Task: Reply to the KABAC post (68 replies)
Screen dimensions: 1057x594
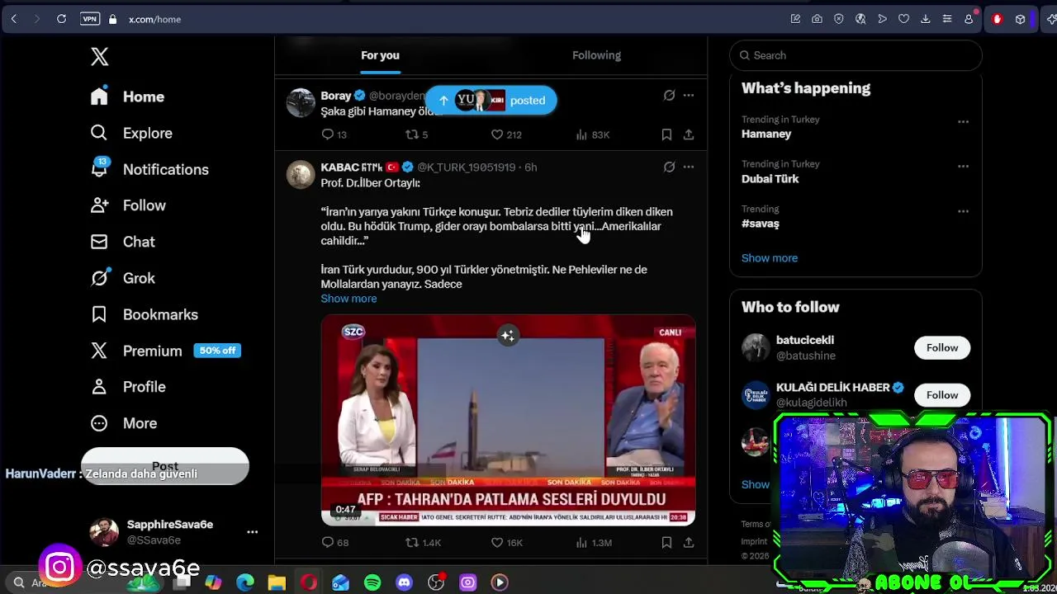Action: [x=334, y=543]
